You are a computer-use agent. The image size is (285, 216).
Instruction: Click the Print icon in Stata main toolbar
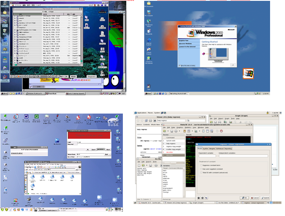pyautogui.click(x=176, y=131)
